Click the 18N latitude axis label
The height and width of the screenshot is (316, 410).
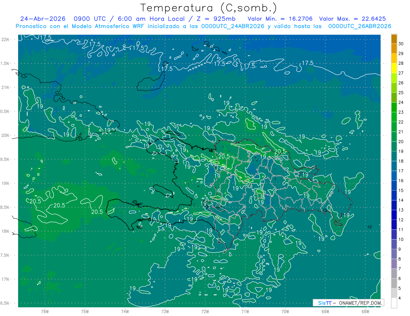tap(6, 231)
